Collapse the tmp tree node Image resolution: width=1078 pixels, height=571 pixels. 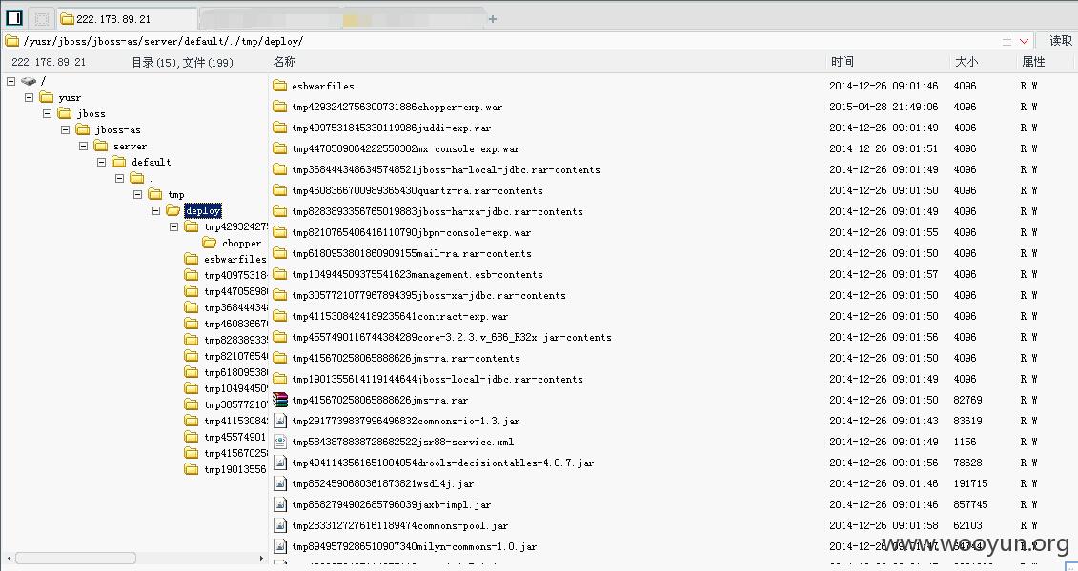(137, 194)
